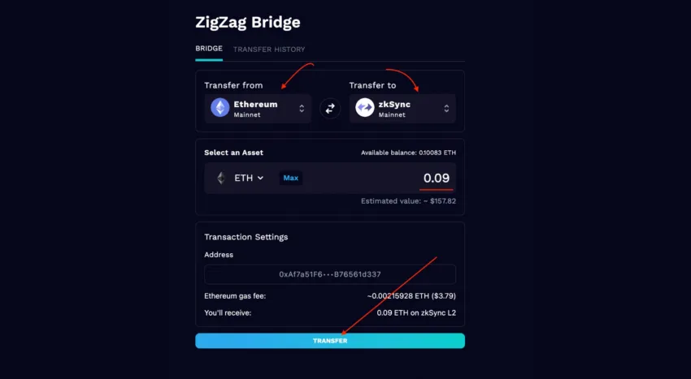Click the zkSync Mainnet destination selector

click(402, 108)
